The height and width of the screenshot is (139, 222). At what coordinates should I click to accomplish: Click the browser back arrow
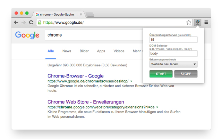(16, 22)
